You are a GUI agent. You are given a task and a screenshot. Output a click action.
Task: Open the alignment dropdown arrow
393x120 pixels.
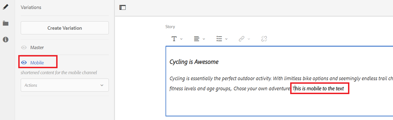coord(204,39)
